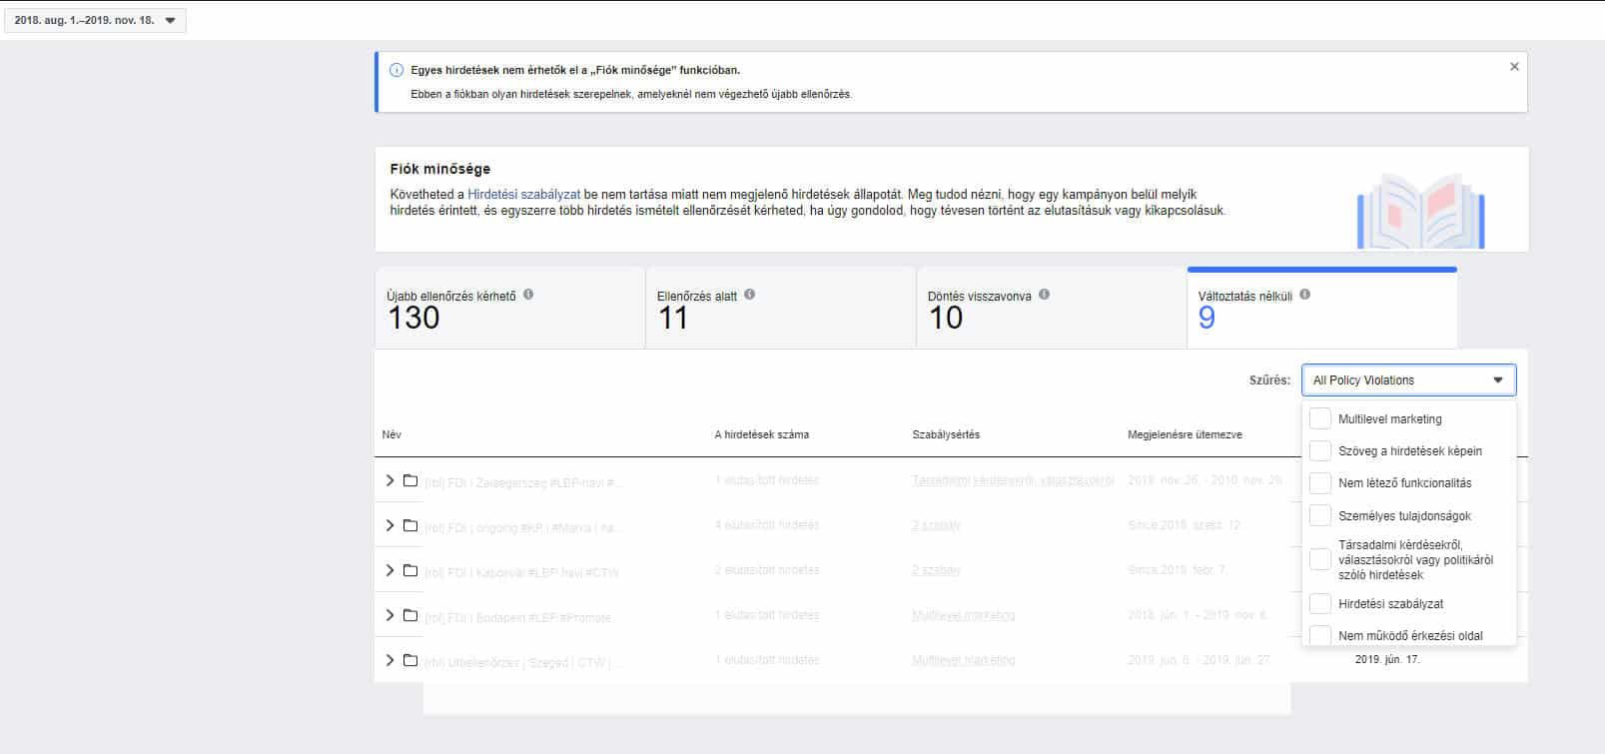Open the 2 szabály link in ongoing row
Viewport: 1605px width, 754px height.
point(936,525)
